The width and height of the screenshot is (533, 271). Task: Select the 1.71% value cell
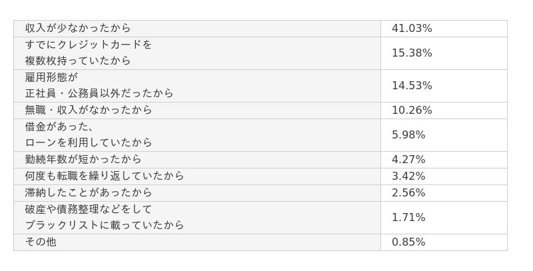click(408, 218)
